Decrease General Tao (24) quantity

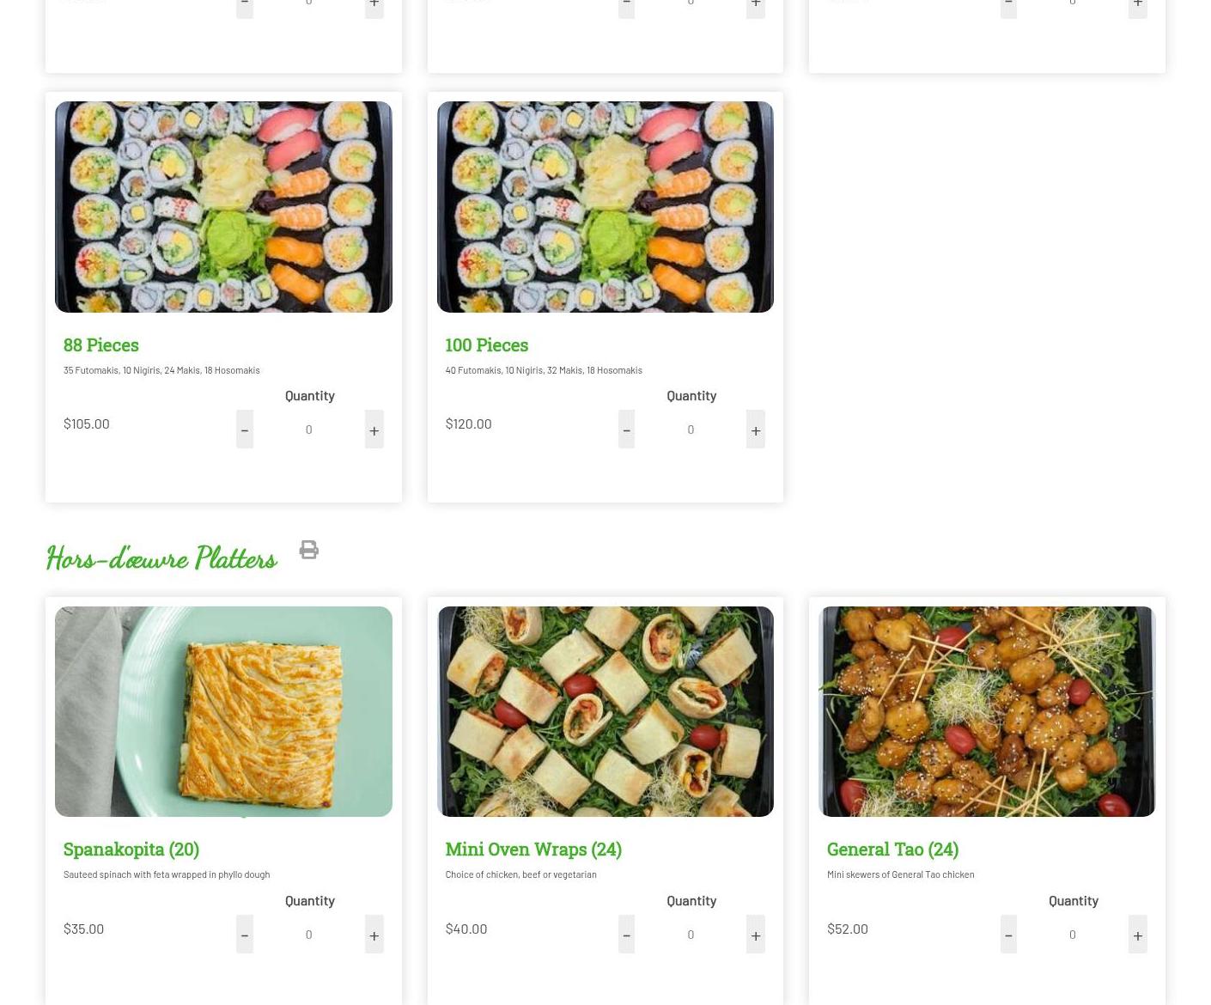click(1008, 934)
